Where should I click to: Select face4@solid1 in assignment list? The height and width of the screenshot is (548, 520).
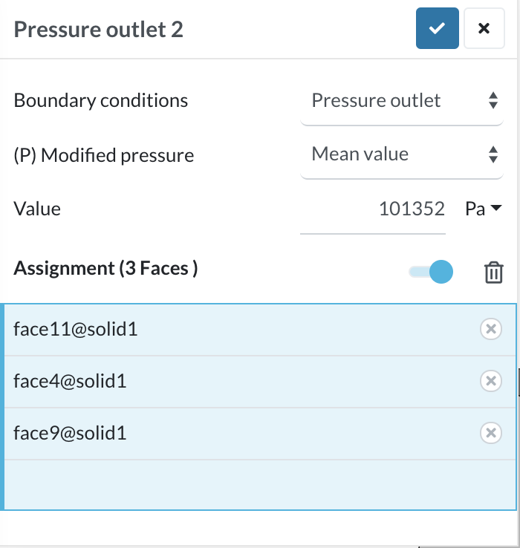[x=71, y=381]
